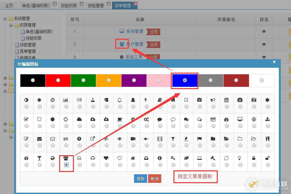Close the 菜单管理 tab
This screenshot has width=291, height=194.
(136, 4)
